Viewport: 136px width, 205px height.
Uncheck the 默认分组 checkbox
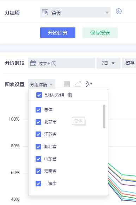pos(39,95)
